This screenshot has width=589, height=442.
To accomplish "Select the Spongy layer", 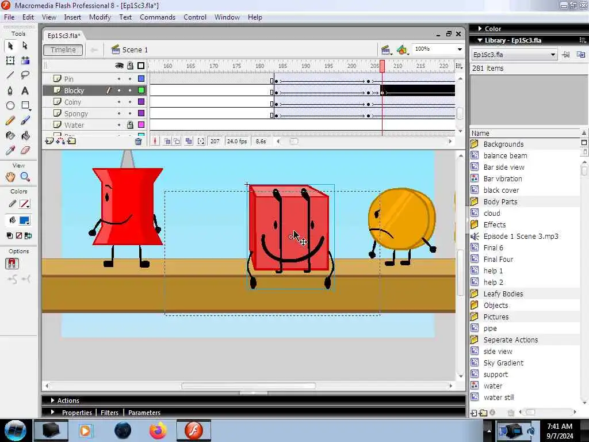I will (76, 113).
